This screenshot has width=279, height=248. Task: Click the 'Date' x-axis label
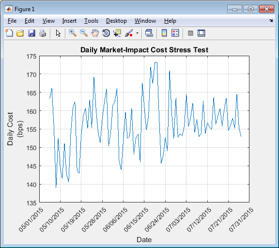[x=144, y=240]
